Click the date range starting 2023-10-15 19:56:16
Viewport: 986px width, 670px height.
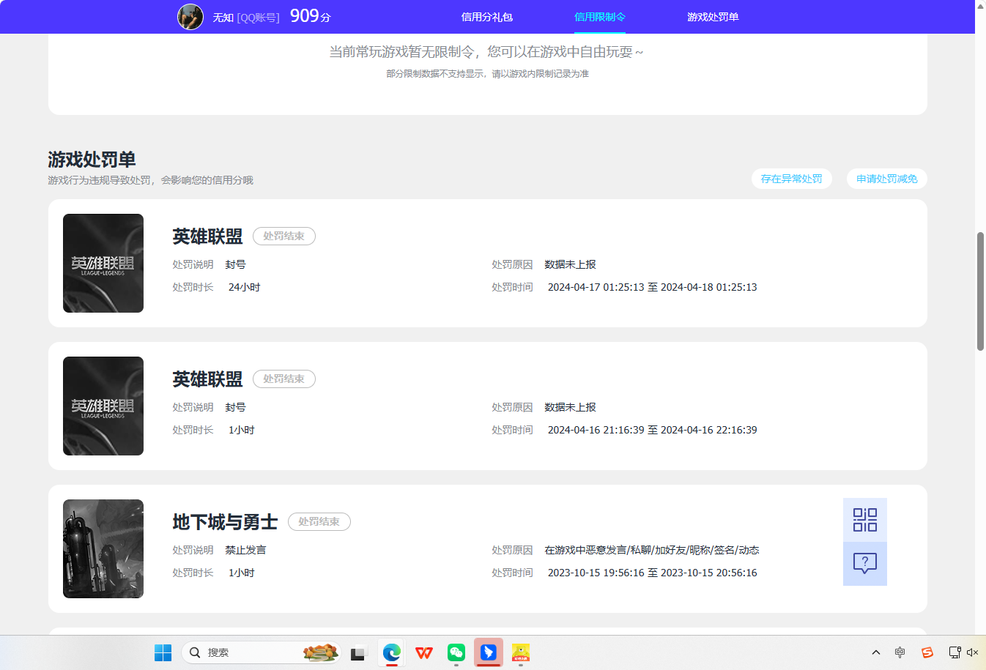pos(652,573)
